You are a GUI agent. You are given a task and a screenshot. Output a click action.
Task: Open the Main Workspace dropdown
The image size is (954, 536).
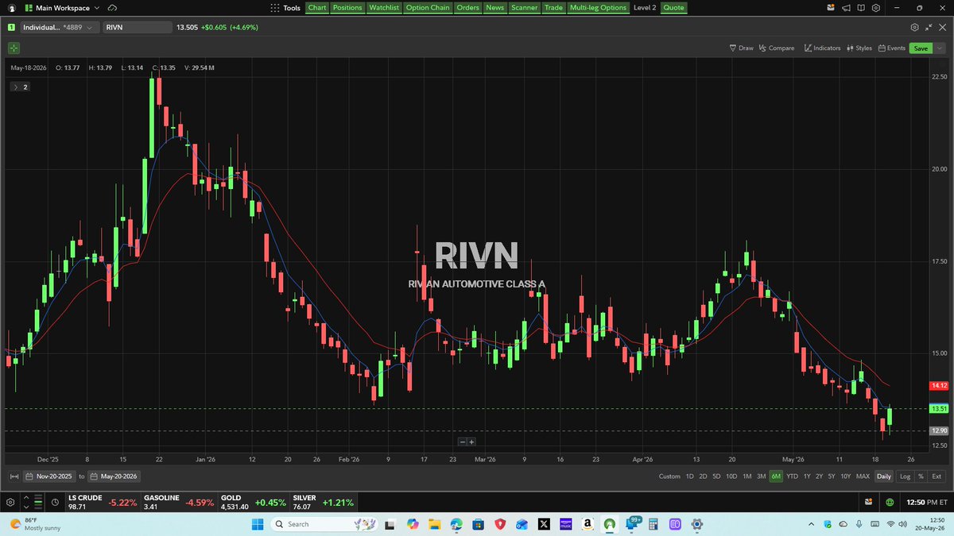[x=62, y=8]
